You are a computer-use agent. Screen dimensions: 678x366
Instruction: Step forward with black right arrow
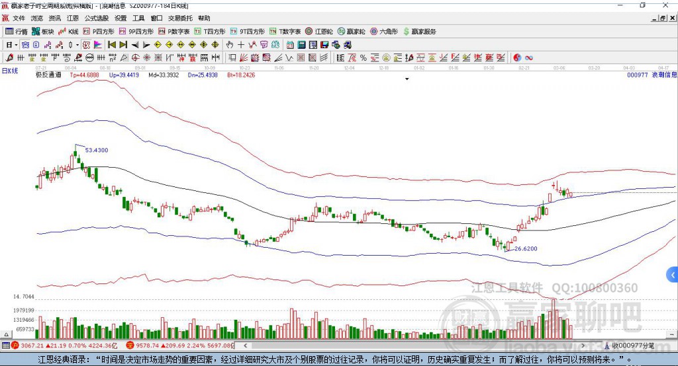tap(146, 45)
